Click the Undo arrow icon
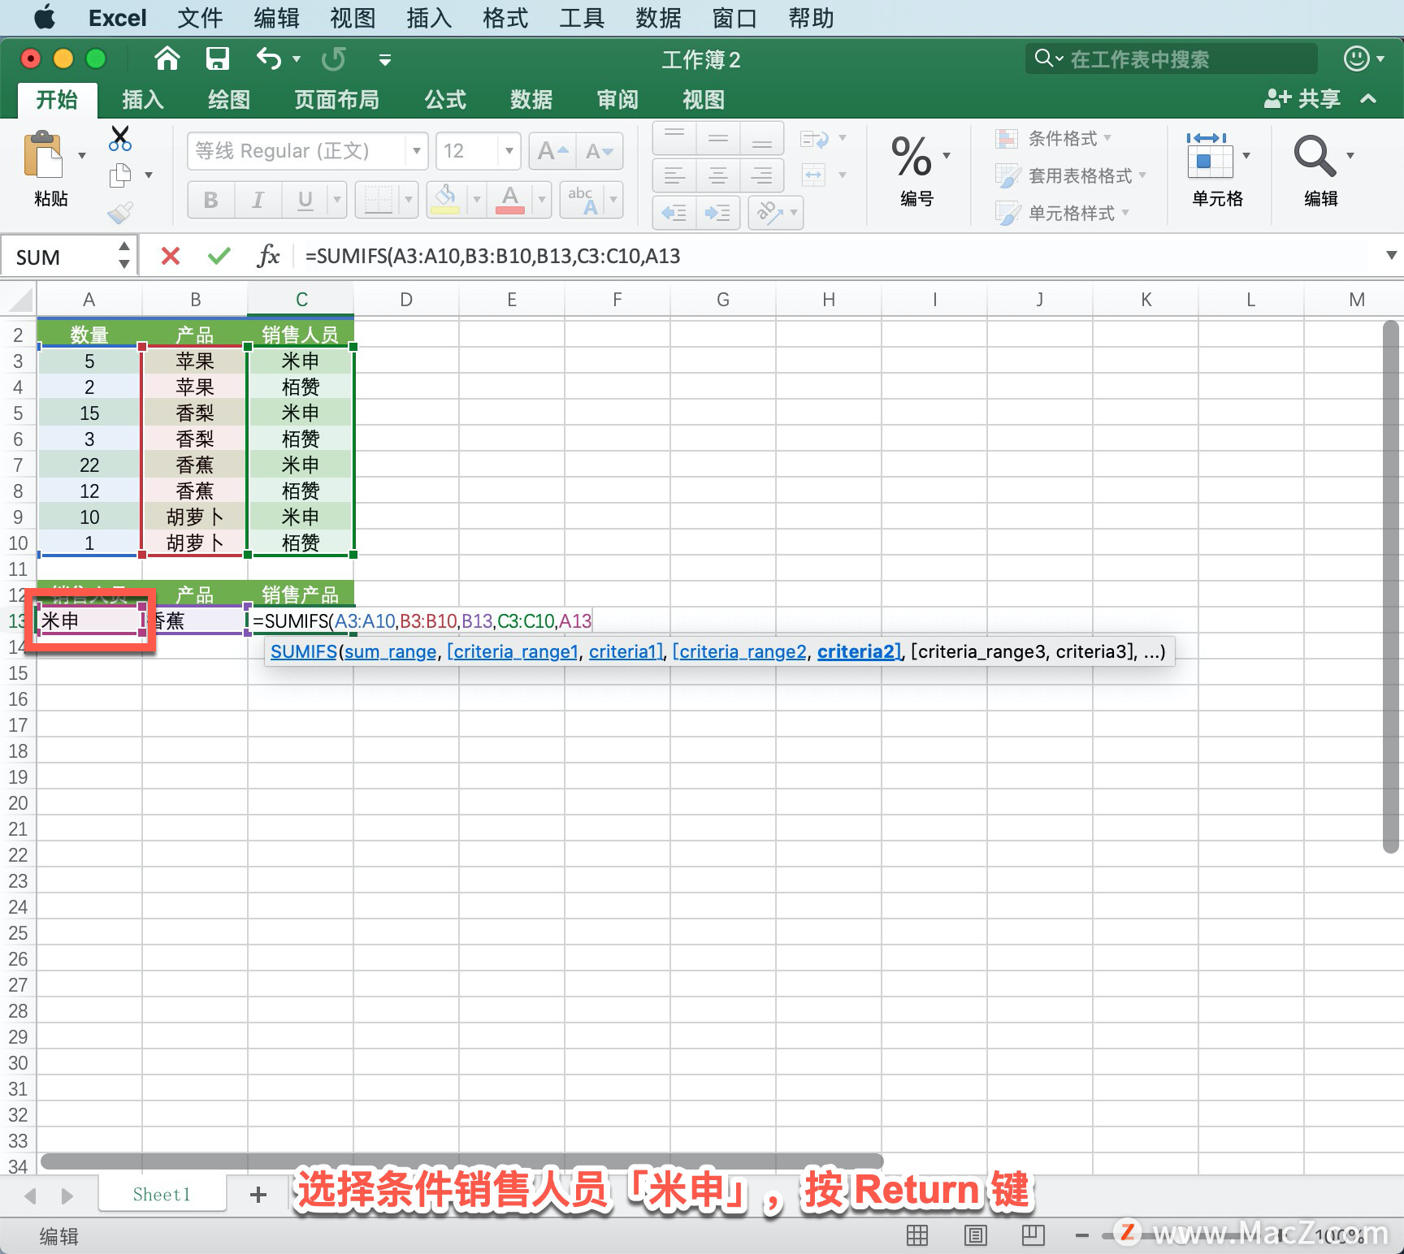Viewport: 1404px width, 1254px height. click(269, 58)
